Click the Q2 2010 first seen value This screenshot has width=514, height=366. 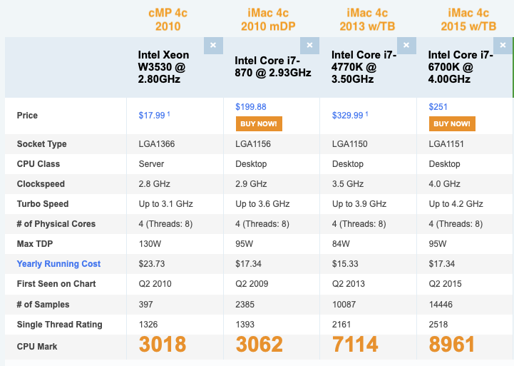coord(155,284)
